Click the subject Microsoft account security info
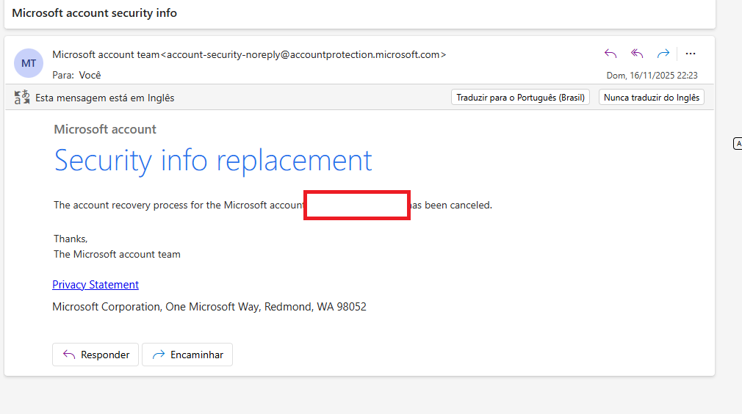The width and height of the screenshot is (742, 414). click(x=94, y=12)
